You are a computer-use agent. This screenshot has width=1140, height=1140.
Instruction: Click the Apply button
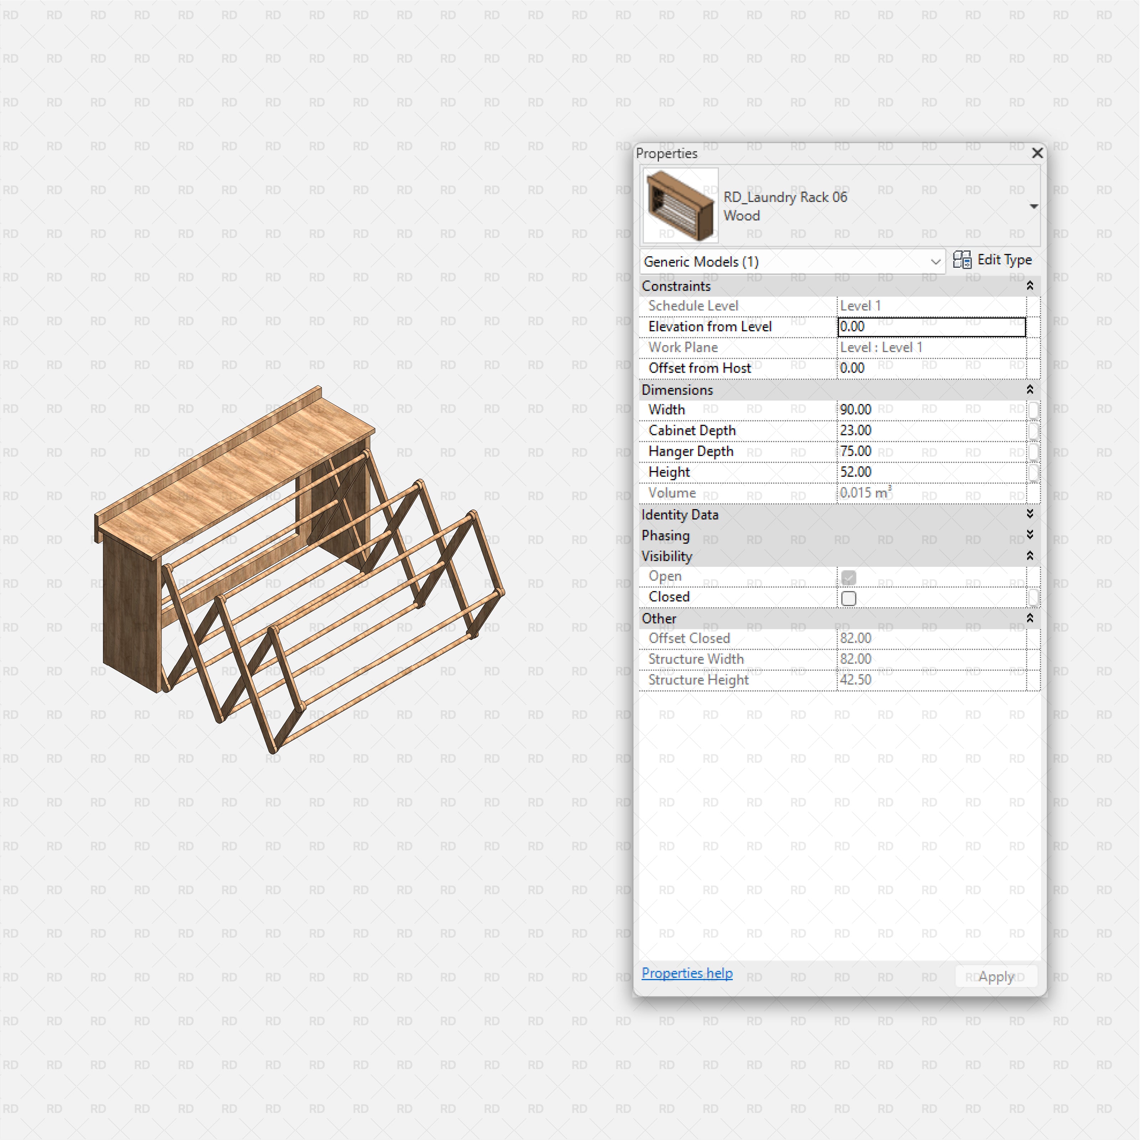point(995,976)
